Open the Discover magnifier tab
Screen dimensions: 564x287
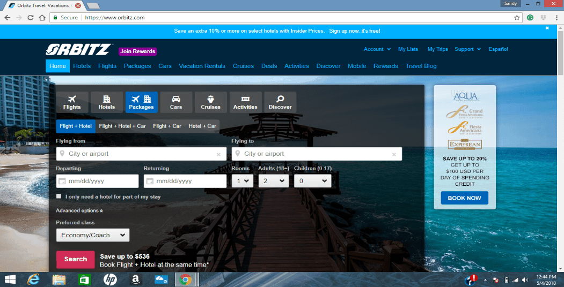(x=280, y=102)
